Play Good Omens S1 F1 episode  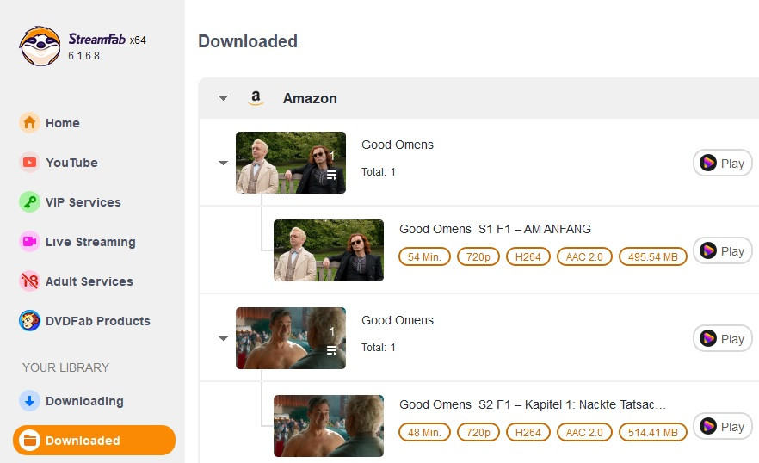click(722, 251)
